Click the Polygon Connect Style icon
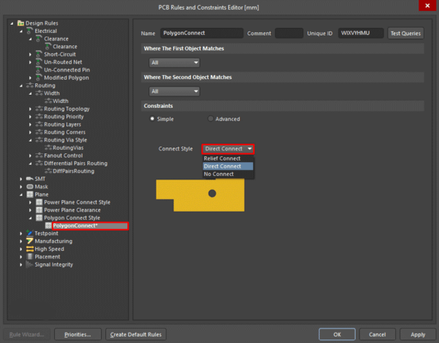Image resolution: width=439 pixels, height=343 pixels. [x=39, y=218]
